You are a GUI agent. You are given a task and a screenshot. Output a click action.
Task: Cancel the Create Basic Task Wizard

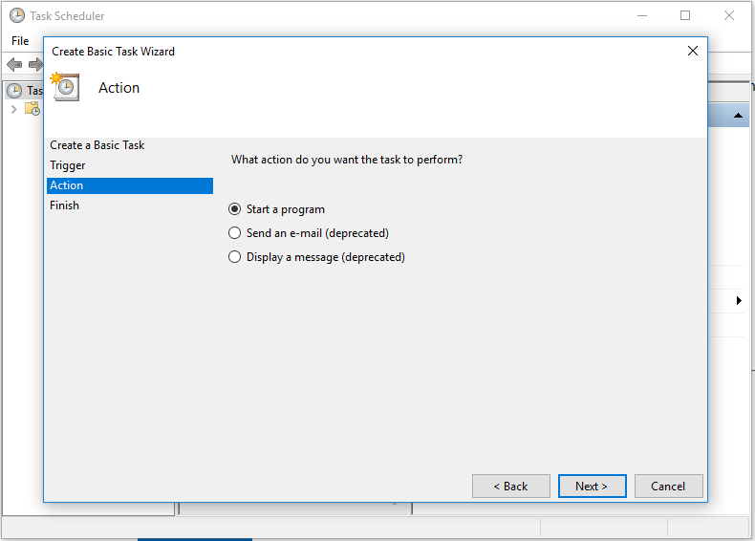[668, 487]
